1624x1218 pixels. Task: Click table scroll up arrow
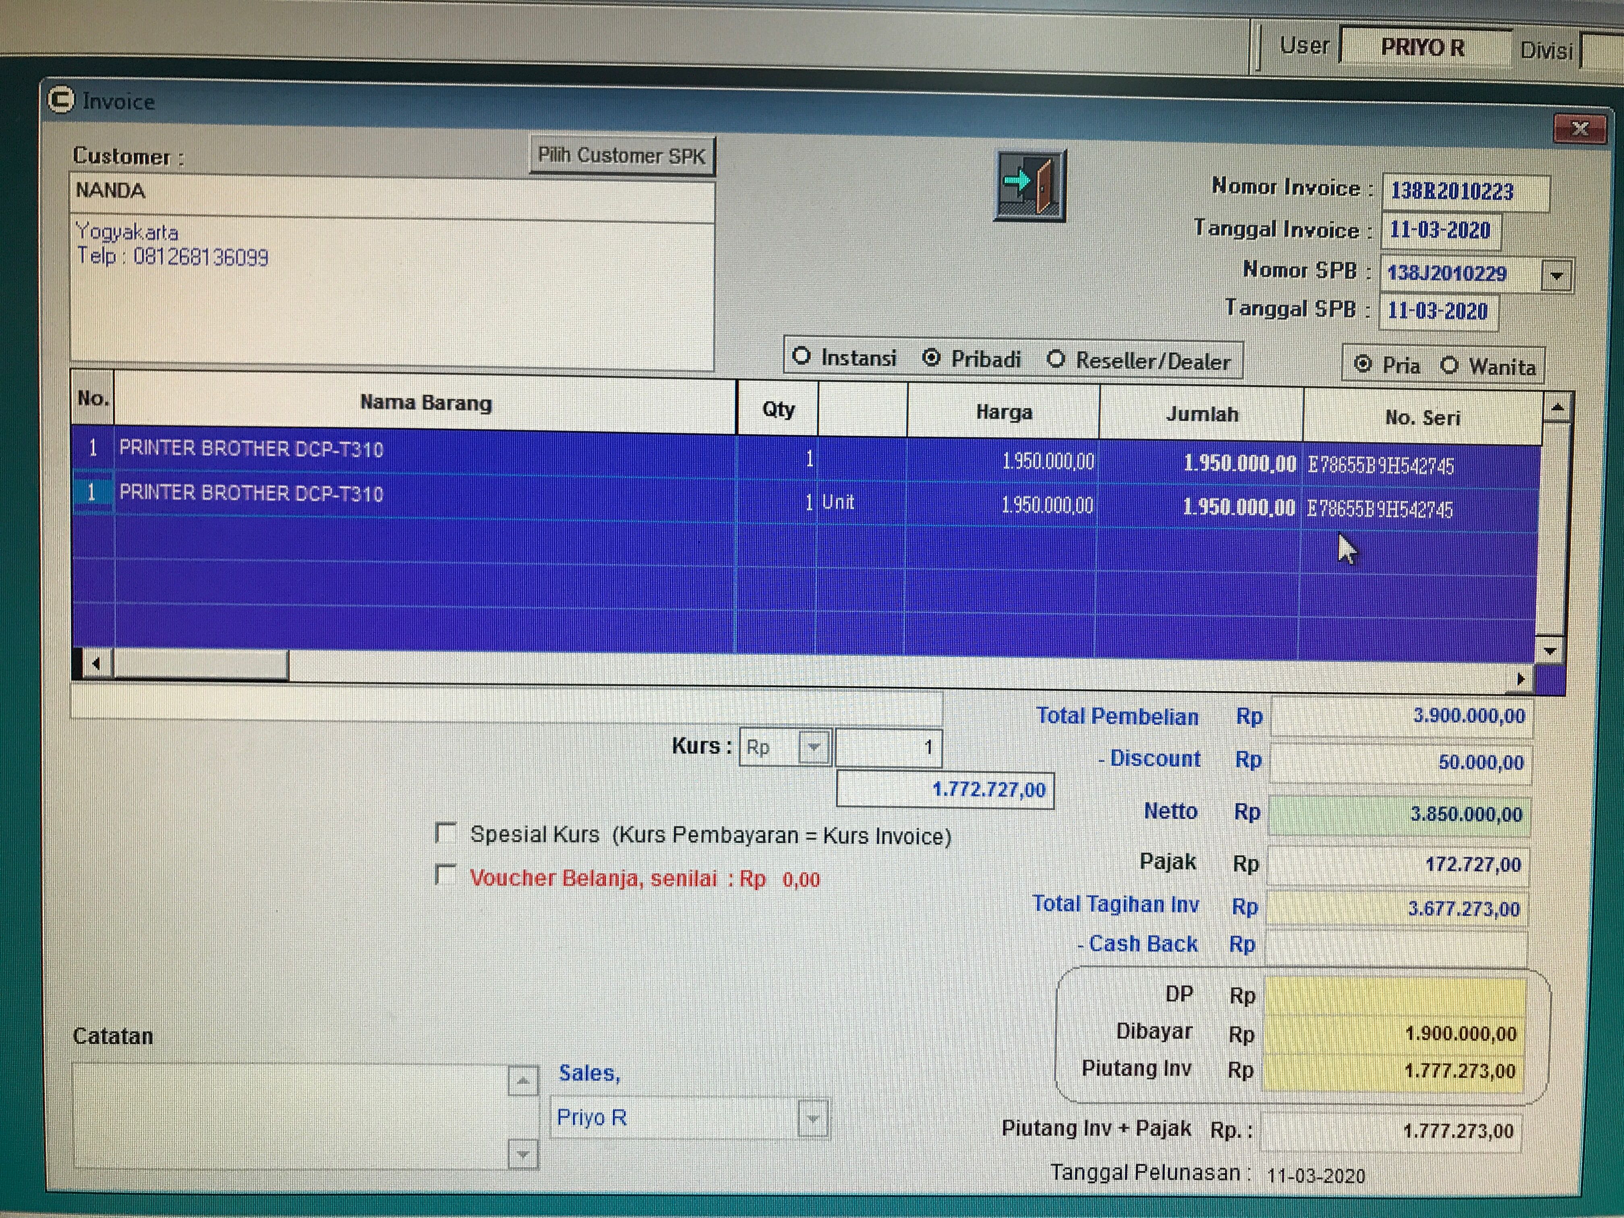pos(1558,407)
